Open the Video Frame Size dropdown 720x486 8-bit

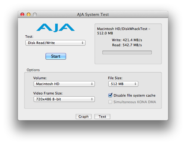click(x=64, y=99)
